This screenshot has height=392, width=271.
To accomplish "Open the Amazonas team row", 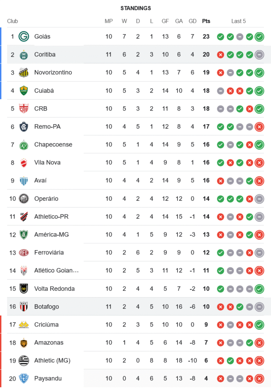I will coord(48,343).
